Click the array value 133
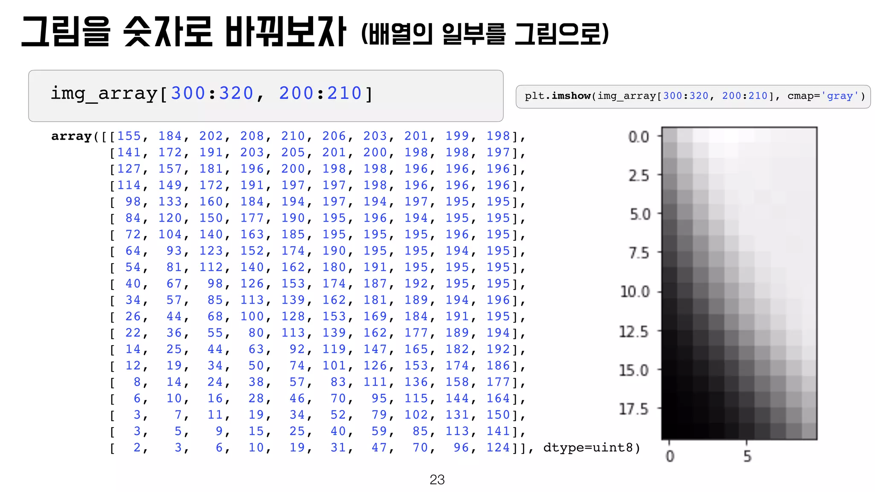This screenshot has height=492, width=875. click(x=170, y=202)
